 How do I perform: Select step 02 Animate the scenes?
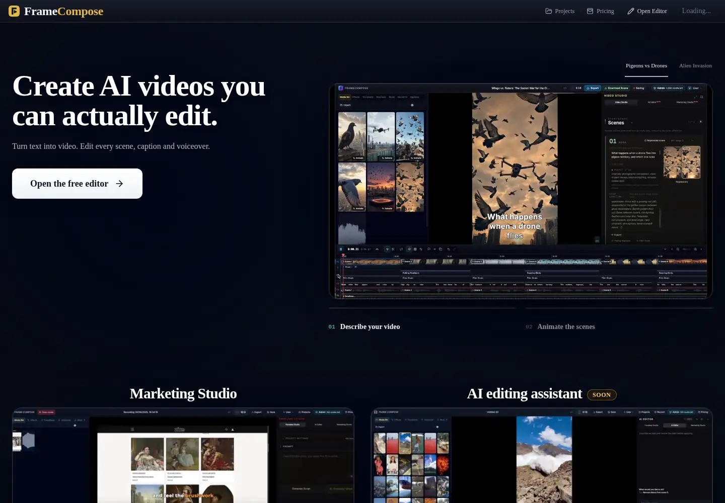(560, 326)
